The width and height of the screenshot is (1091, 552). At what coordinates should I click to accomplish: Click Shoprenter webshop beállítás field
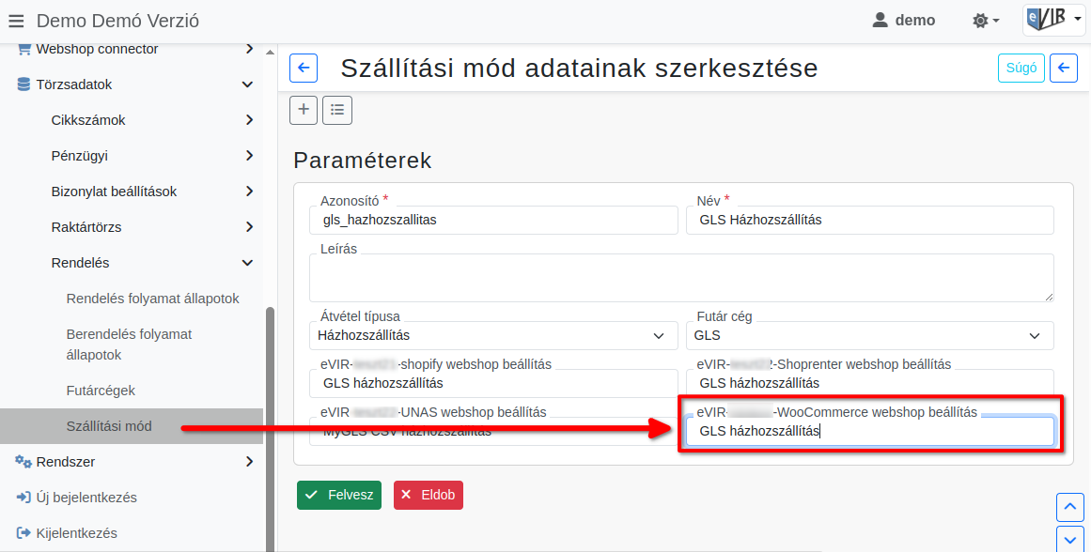click(x=870, y=383)
